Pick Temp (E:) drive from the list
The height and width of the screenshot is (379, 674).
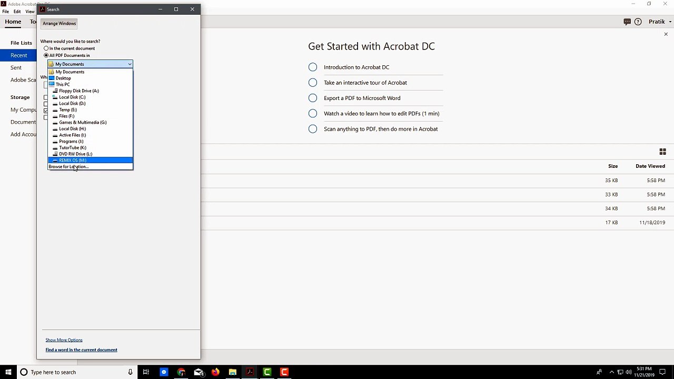(x=90, y=110)
